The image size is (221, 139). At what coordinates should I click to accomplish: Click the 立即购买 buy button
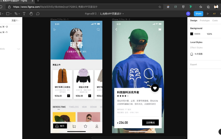150,122
